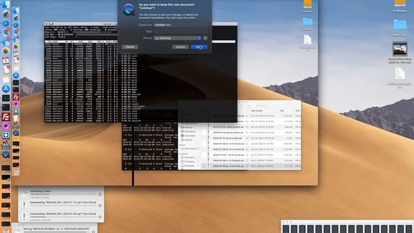Open App Store from the outer Dock
The height and width of the screenshot is (233, 414).
[x=6, y=89]
